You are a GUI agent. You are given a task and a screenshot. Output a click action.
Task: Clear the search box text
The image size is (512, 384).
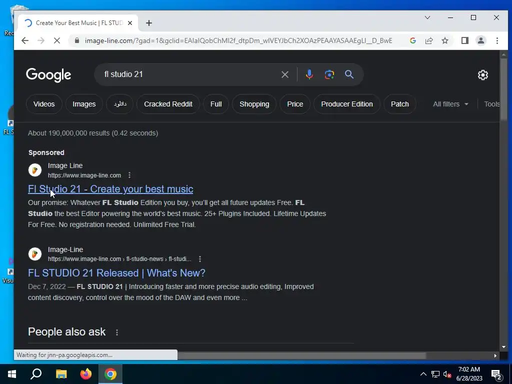coord(284,74)
